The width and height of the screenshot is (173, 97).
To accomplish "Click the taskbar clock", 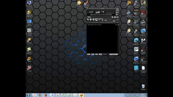I will [142, 95].
